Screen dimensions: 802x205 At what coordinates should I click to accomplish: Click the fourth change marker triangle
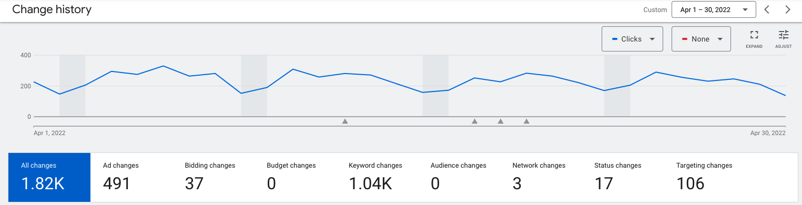tap(526, 121)
